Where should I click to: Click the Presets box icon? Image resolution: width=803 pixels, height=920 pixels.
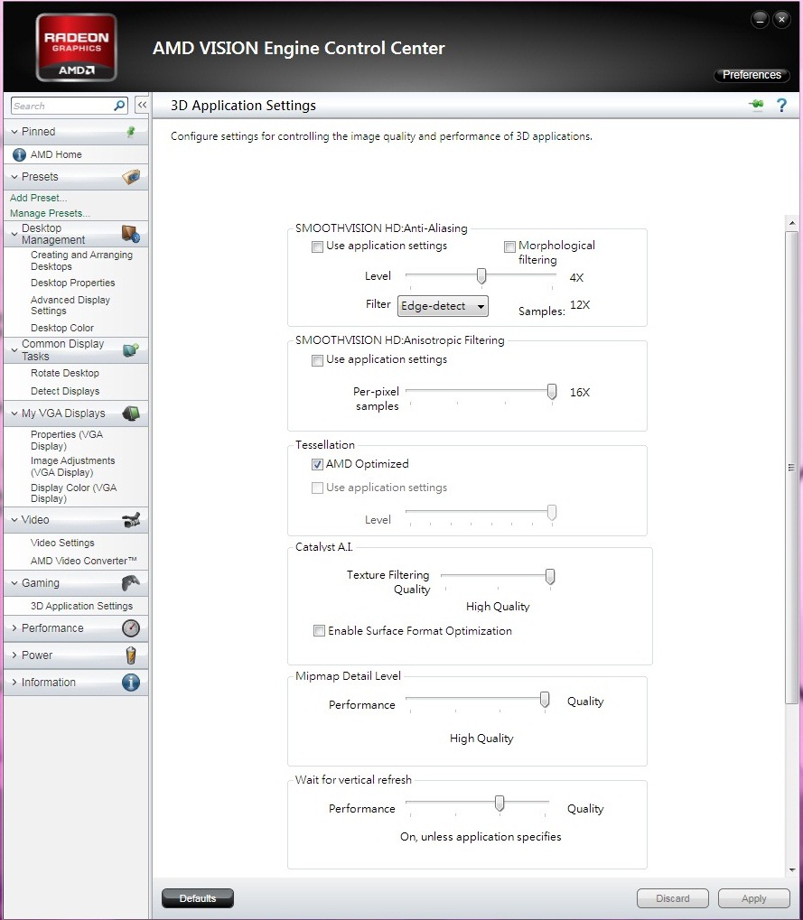(131, 177)
